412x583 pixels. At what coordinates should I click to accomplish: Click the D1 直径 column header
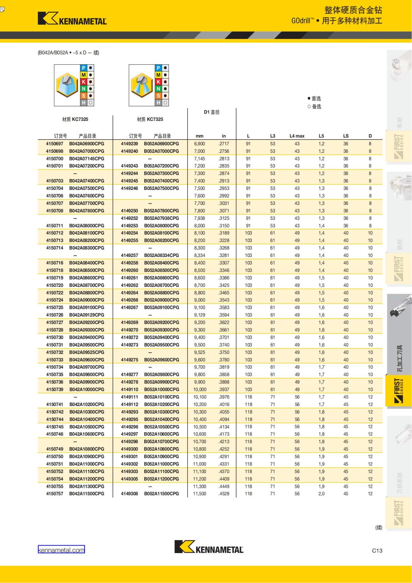click(211, 112)
